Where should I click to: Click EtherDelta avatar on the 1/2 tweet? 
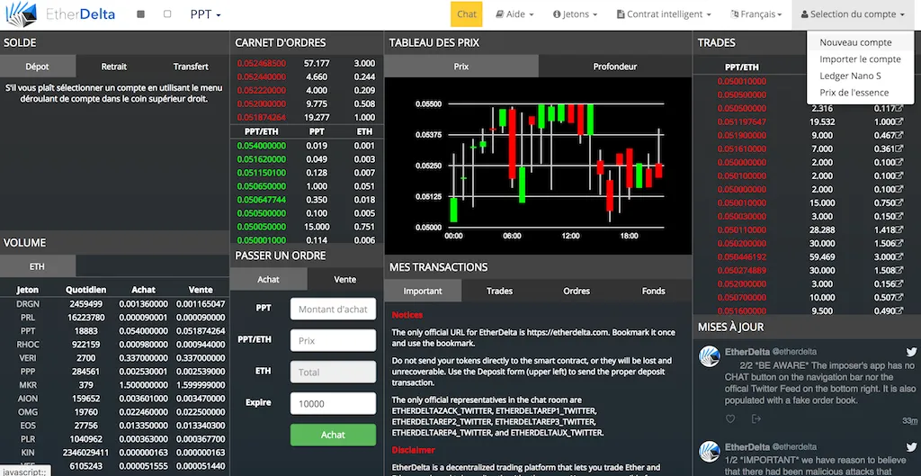[x=710, y=452]
